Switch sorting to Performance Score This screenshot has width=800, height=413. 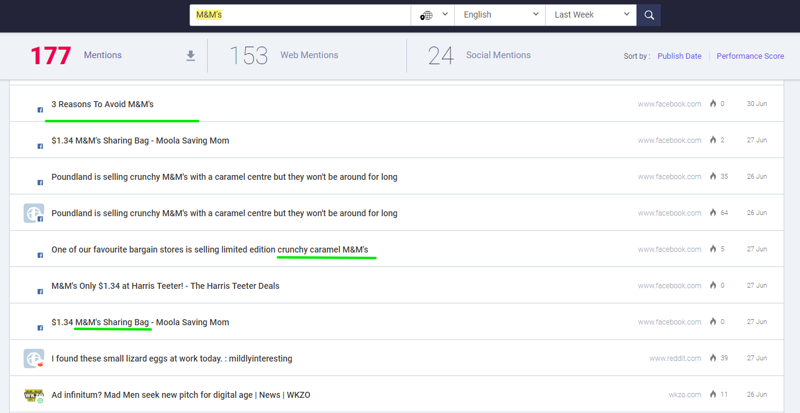pos(750,56)
